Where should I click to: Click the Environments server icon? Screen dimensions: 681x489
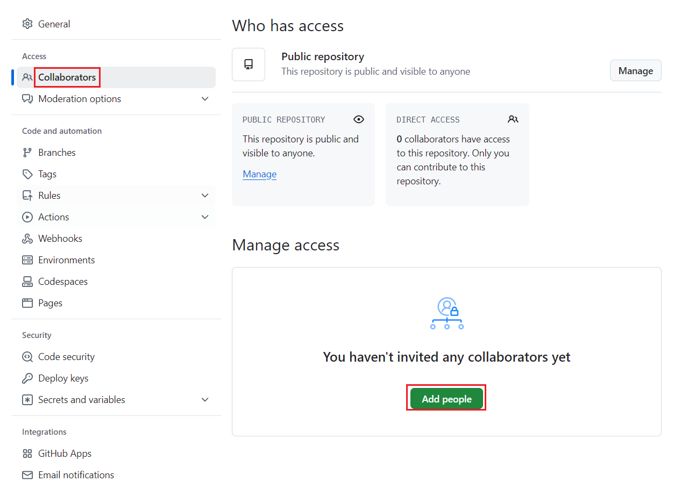coord(27,260)
